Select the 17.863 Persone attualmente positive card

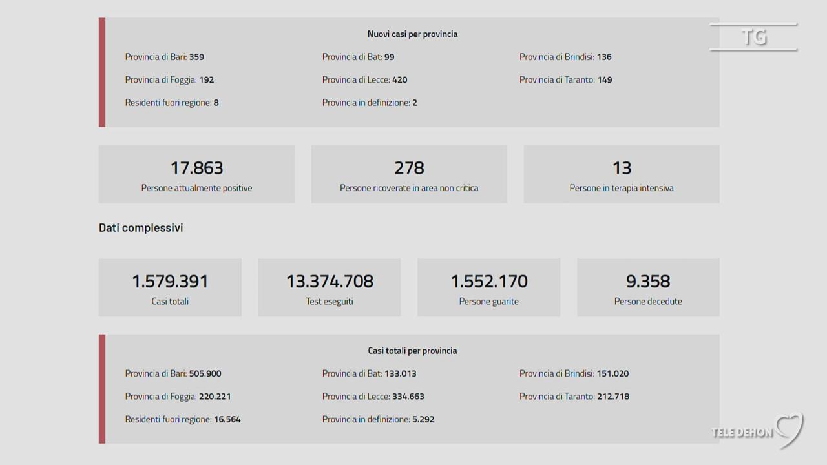pyautogui.click(x=196, y=174)
